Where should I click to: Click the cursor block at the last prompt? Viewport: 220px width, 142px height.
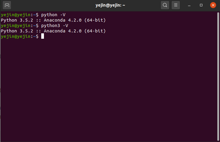click(42, 36)
